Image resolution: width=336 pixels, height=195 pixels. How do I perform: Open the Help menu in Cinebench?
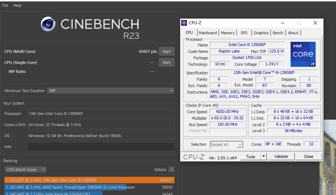tap(17, 5)
